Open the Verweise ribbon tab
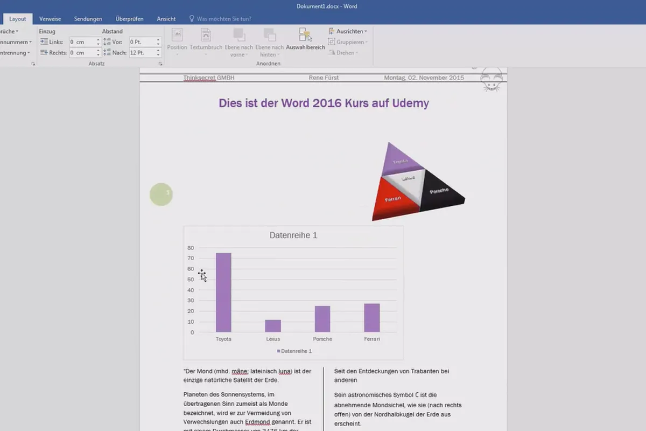Screen dimensions: 646x431 point(50,19)
